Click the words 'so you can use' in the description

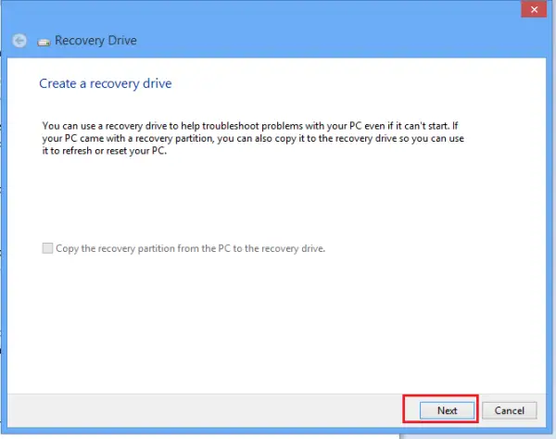[x=432, y=138]
